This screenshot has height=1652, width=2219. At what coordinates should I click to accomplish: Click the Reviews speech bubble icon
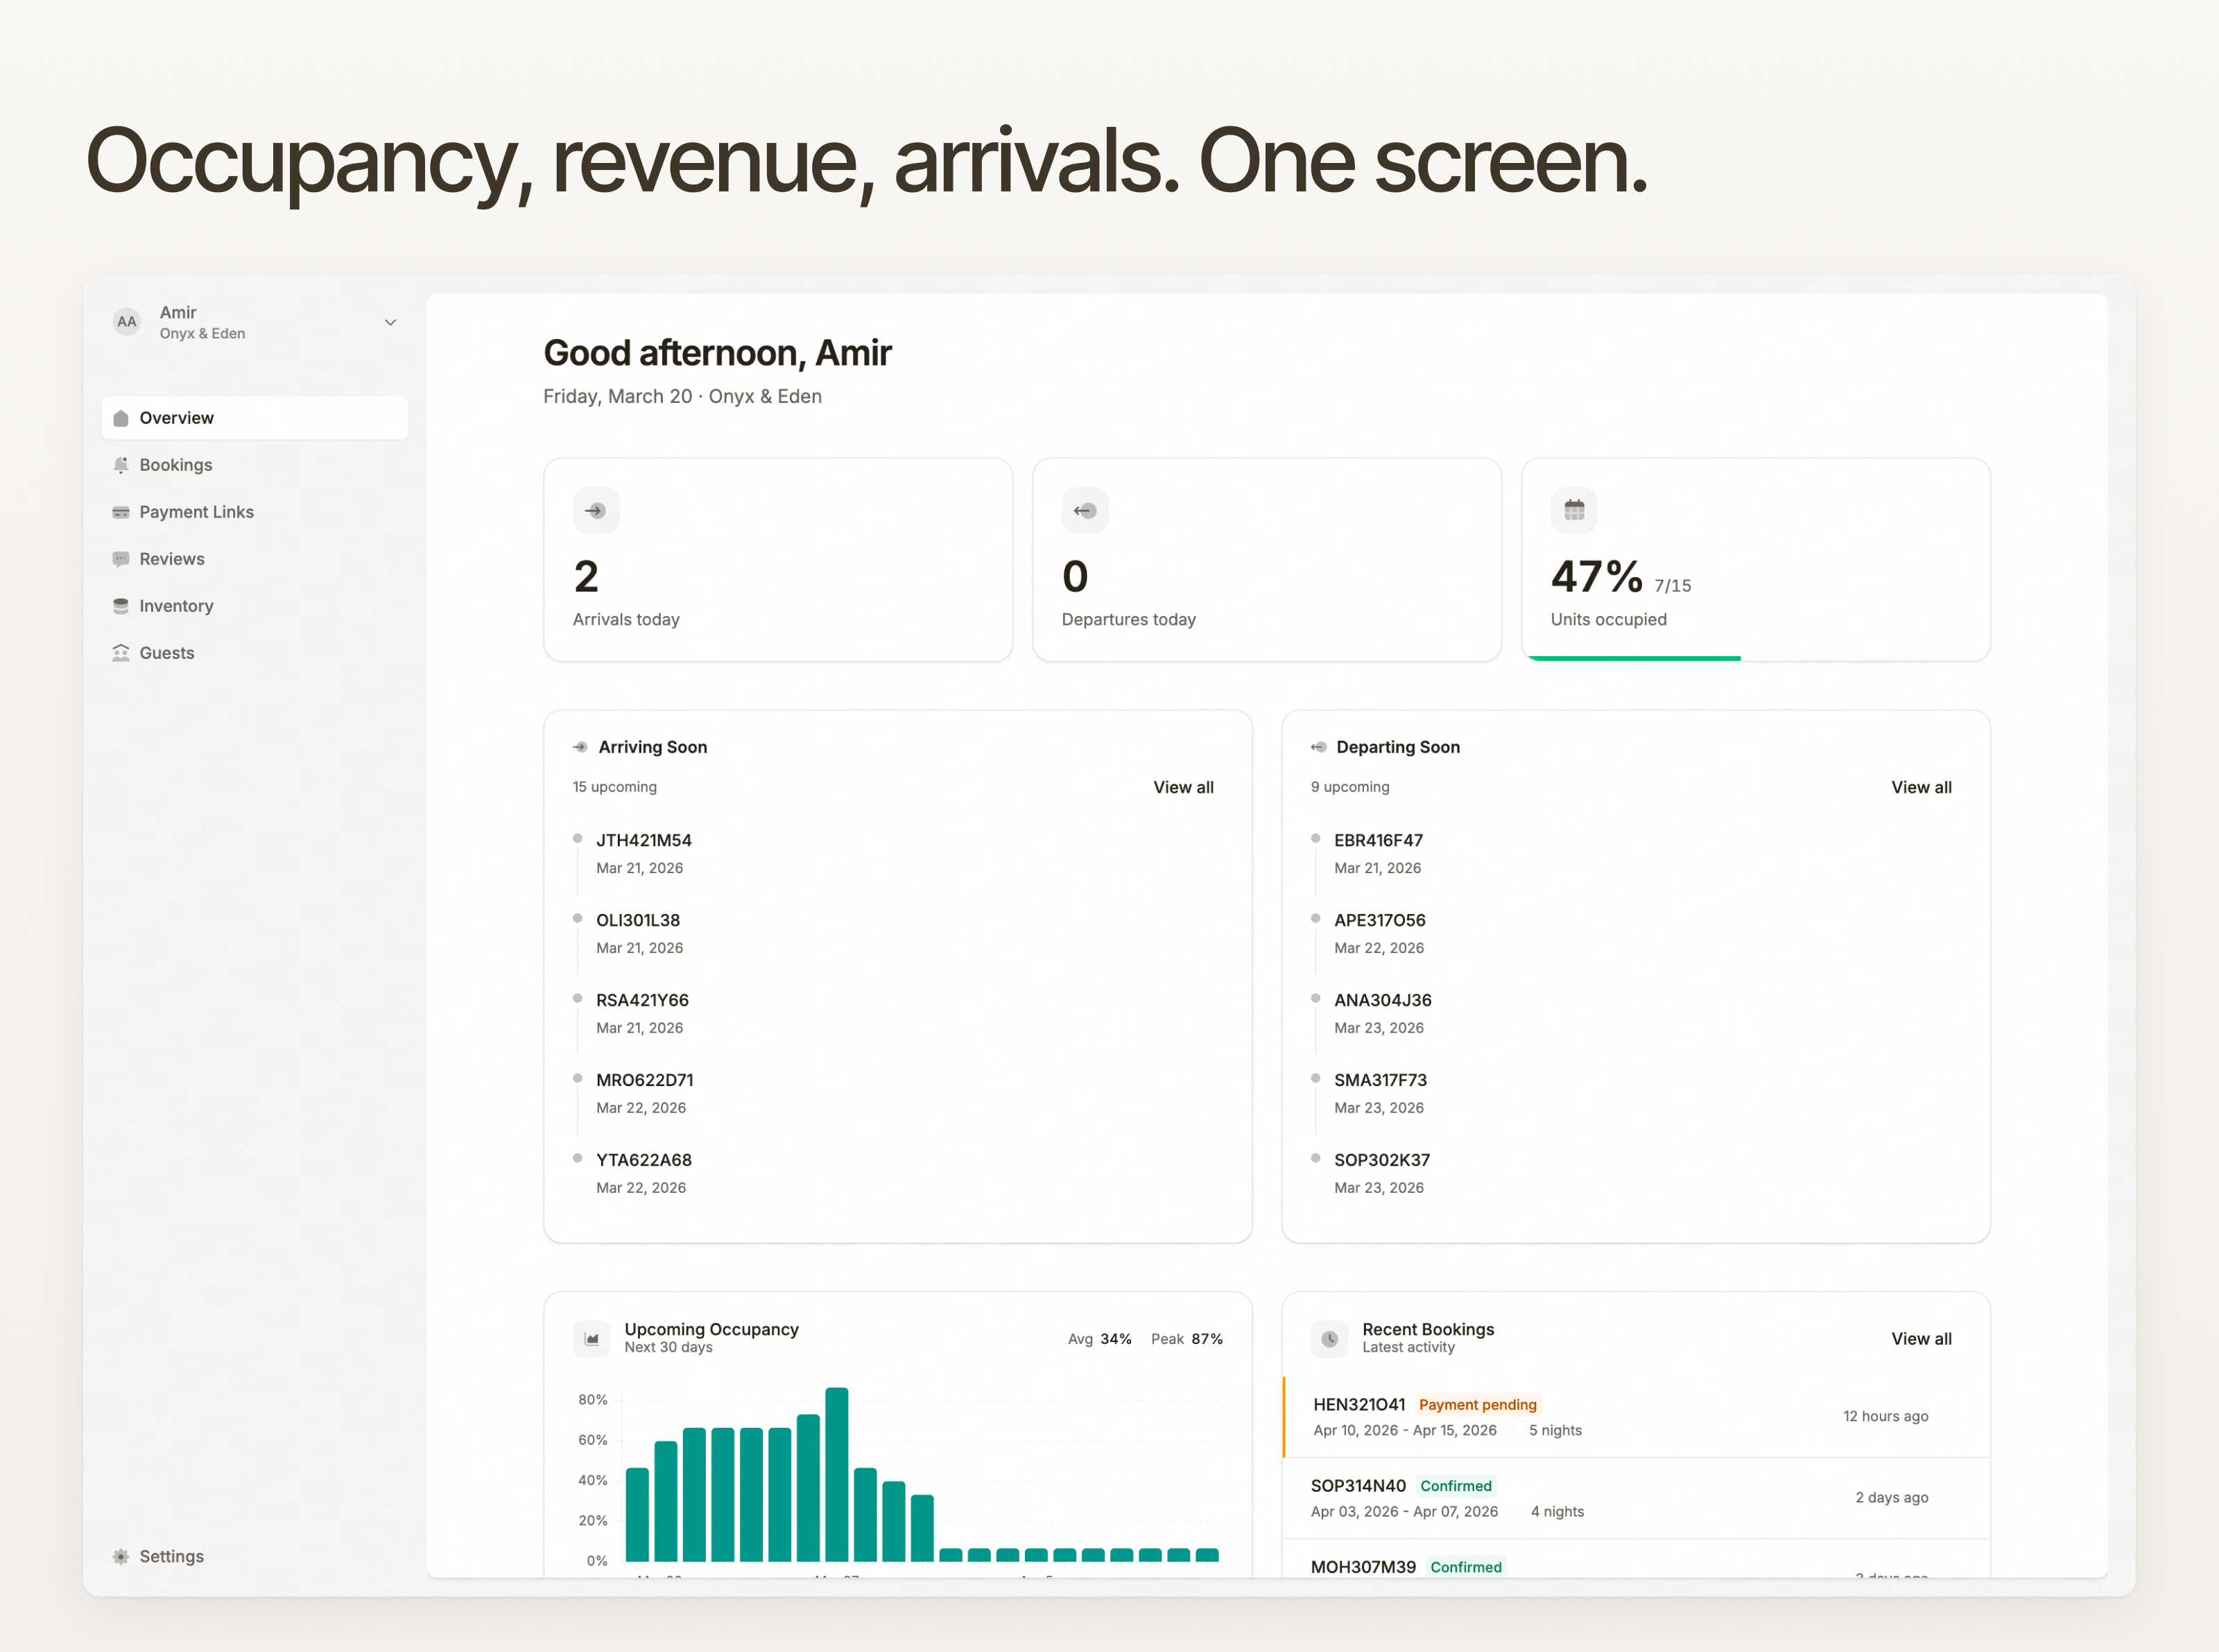click(121, 559)
